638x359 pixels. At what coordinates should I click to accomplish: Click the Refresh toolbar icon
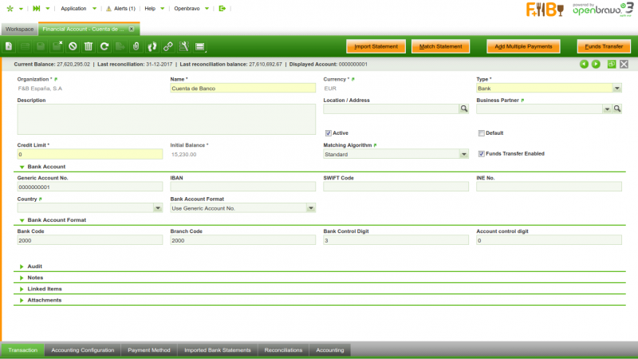(x=104, y=46)
